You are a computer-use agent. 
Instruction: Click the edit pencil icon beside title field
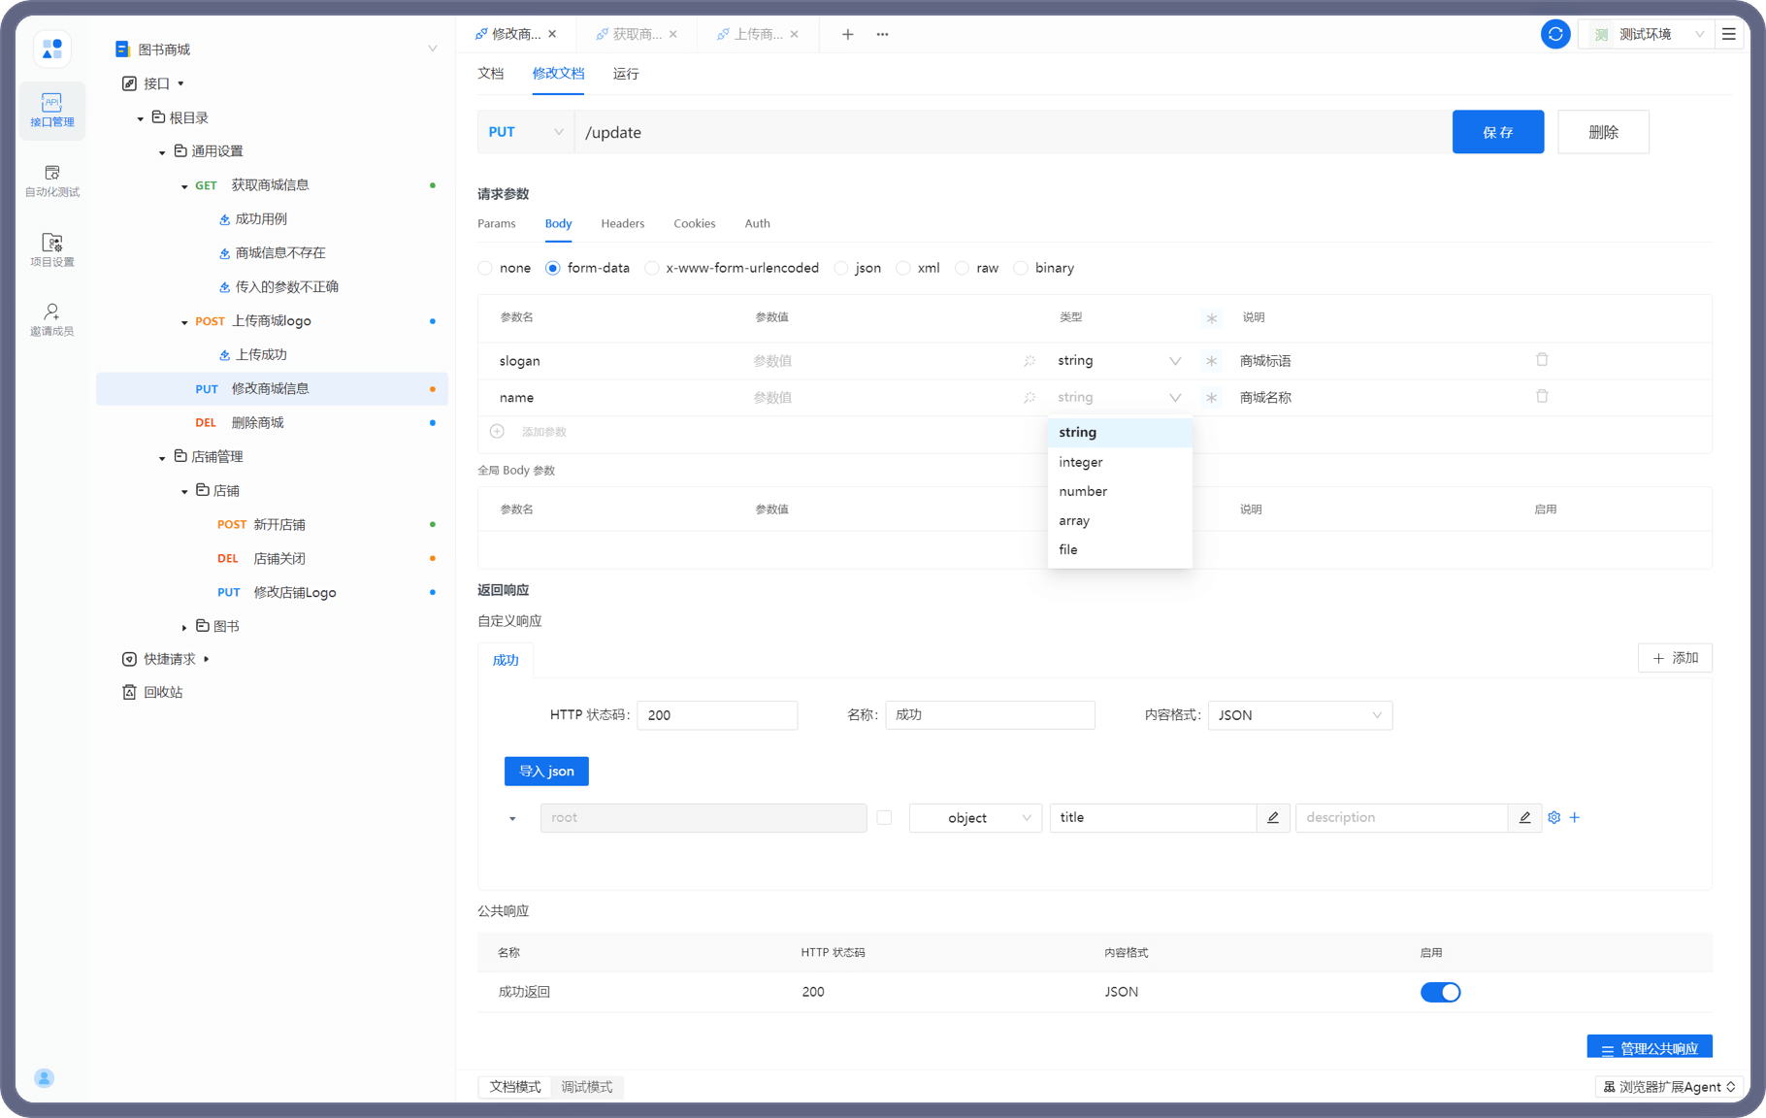(x=1273, y=818)
